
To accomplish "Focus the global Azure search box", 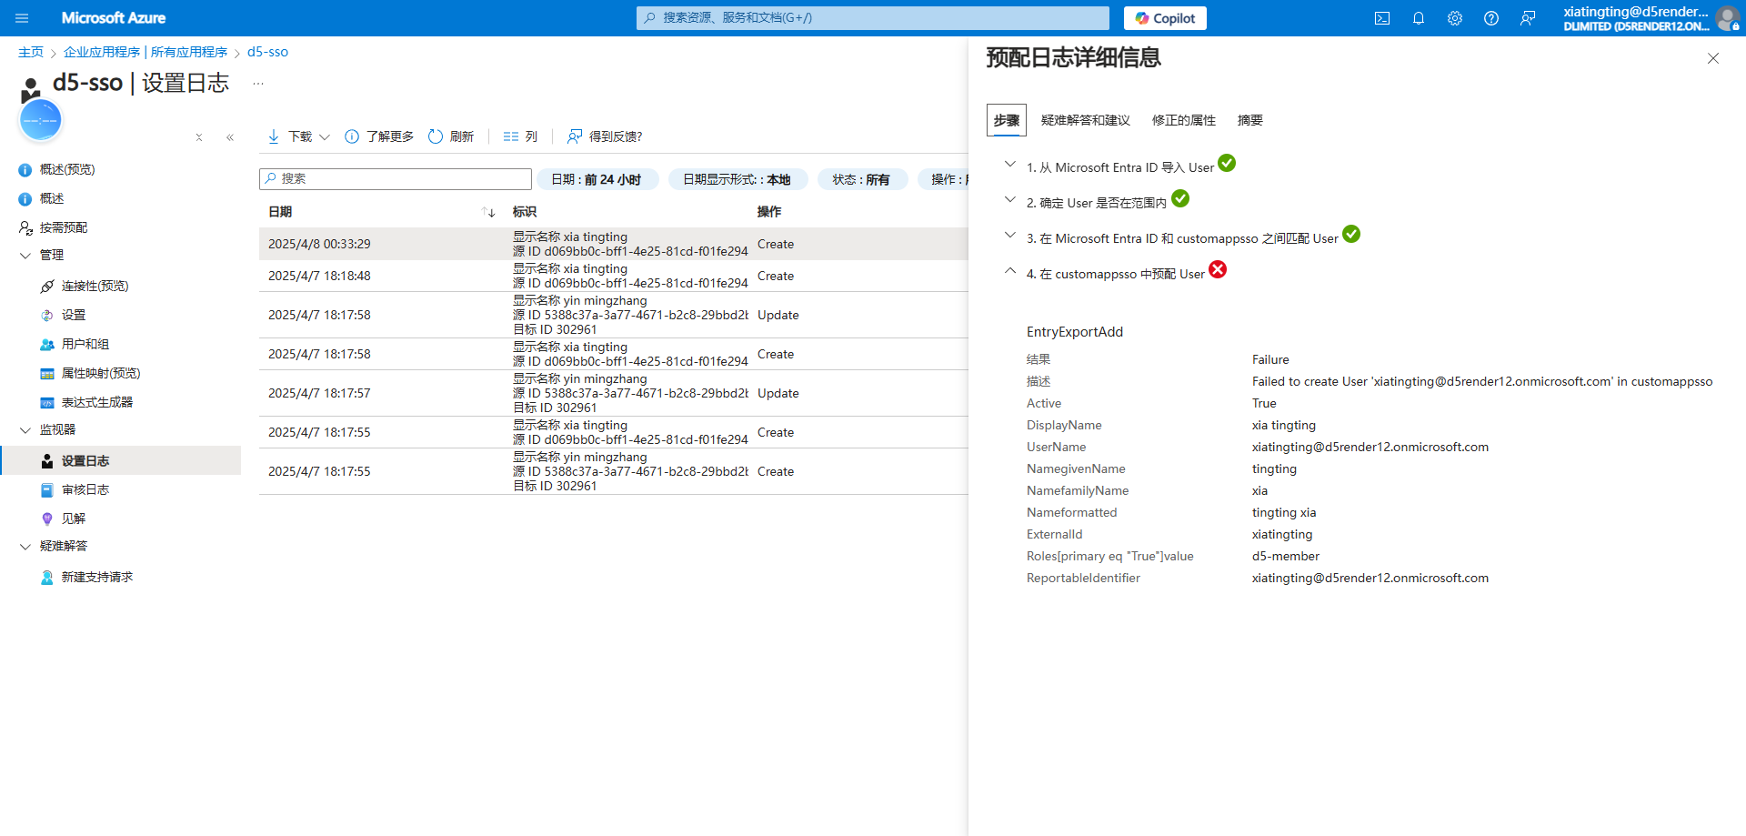I will tap(873, 18).
